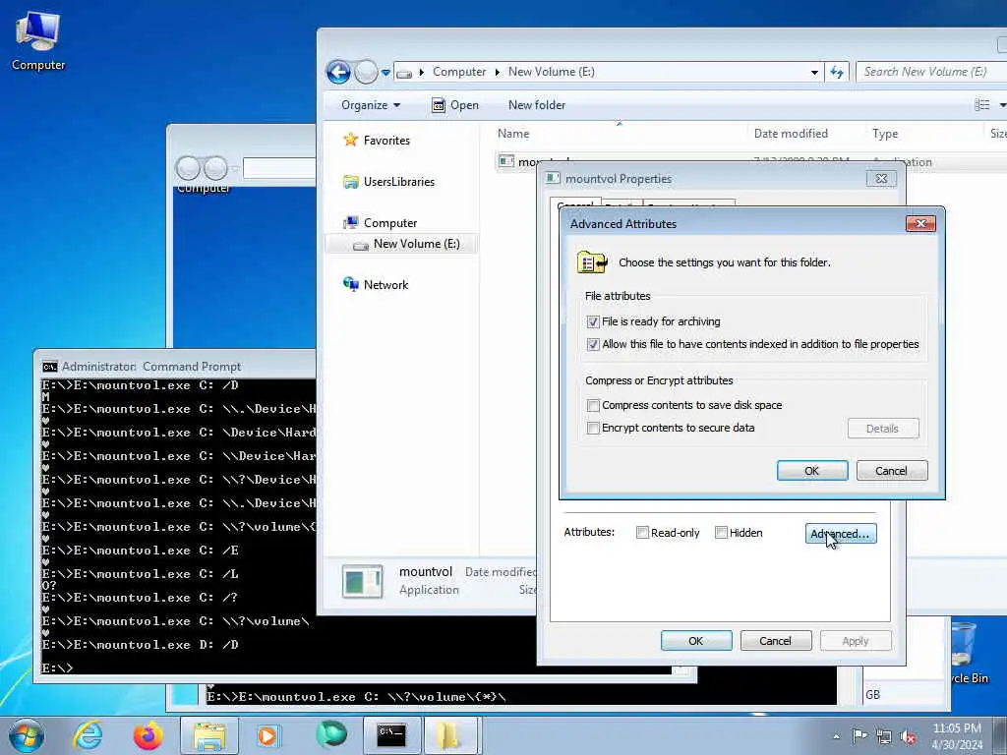This screenshot has width=1007, height=755.
Task: Uncheck File is ready for archiving
Action: click(x=593, y=321)
